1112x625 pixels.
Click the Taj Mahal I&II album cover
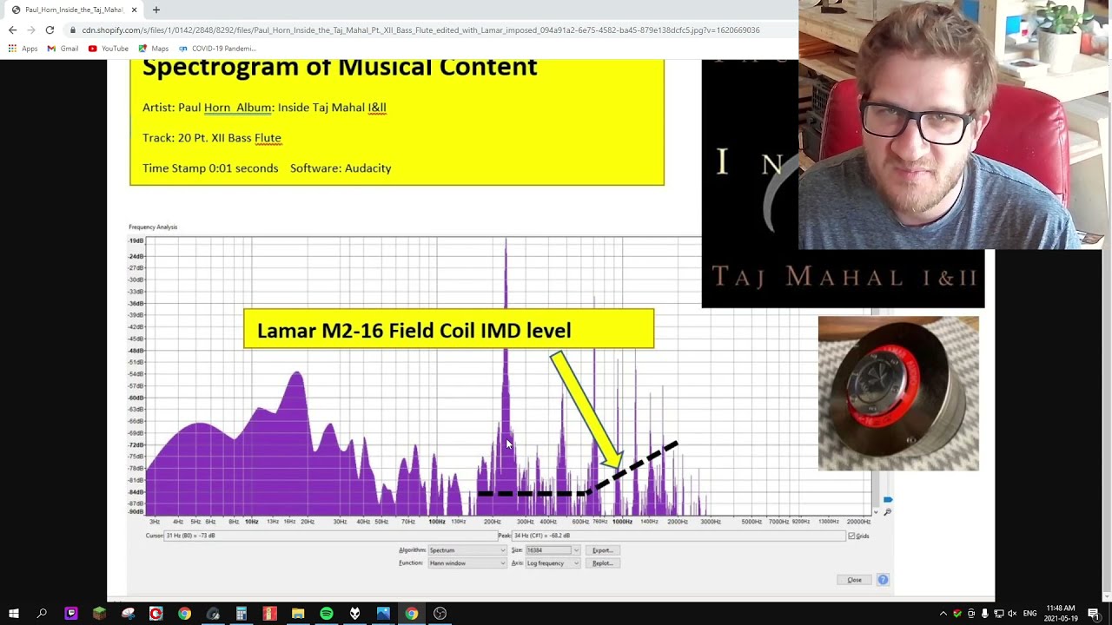(843, 278)
